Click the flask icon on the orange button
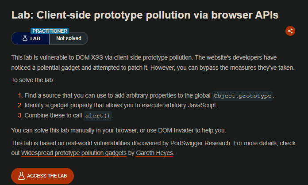308x185 pixels. pyautogui.click(x=21, y=176)
